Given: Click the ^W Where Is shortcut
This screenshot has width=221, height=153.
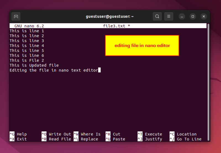Looking at the screenshot, I should coord(87,134).
